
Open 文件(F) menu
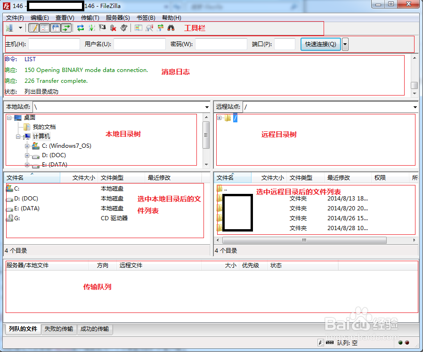[x=15, y=18]
